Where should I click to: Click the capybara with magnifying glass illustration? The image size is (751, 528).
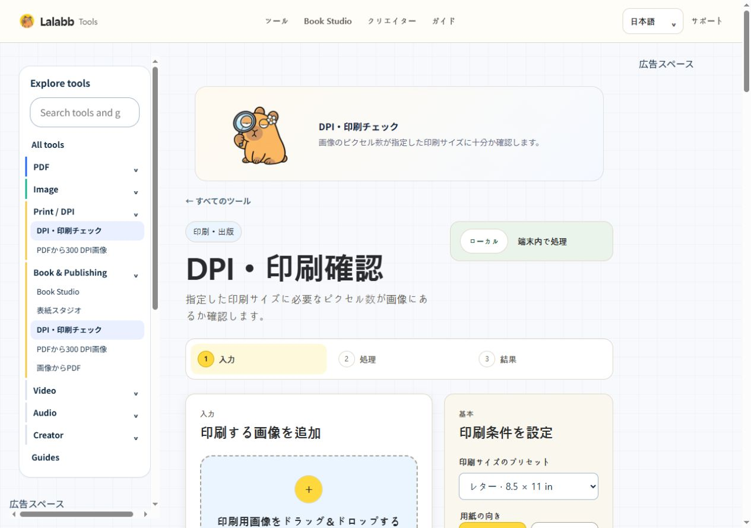261,135
